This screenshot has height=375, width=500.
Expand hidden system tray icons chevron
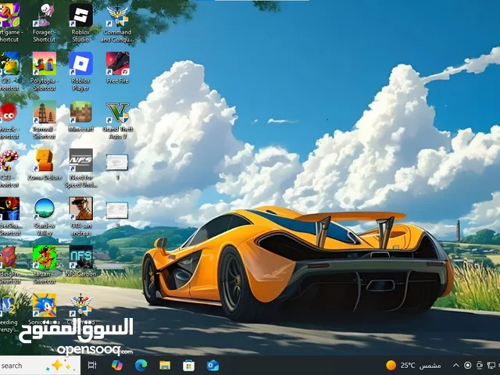coord(456,366)
